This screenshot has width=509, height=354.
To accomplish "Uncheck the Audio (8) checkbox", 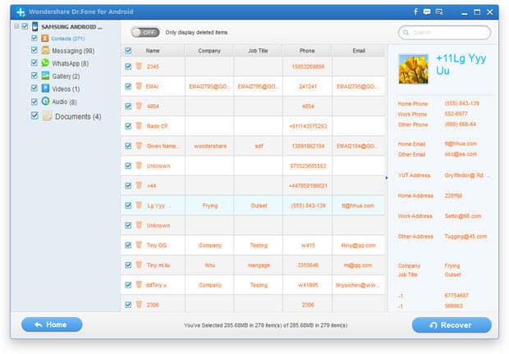I will click(x=34, y=102).
